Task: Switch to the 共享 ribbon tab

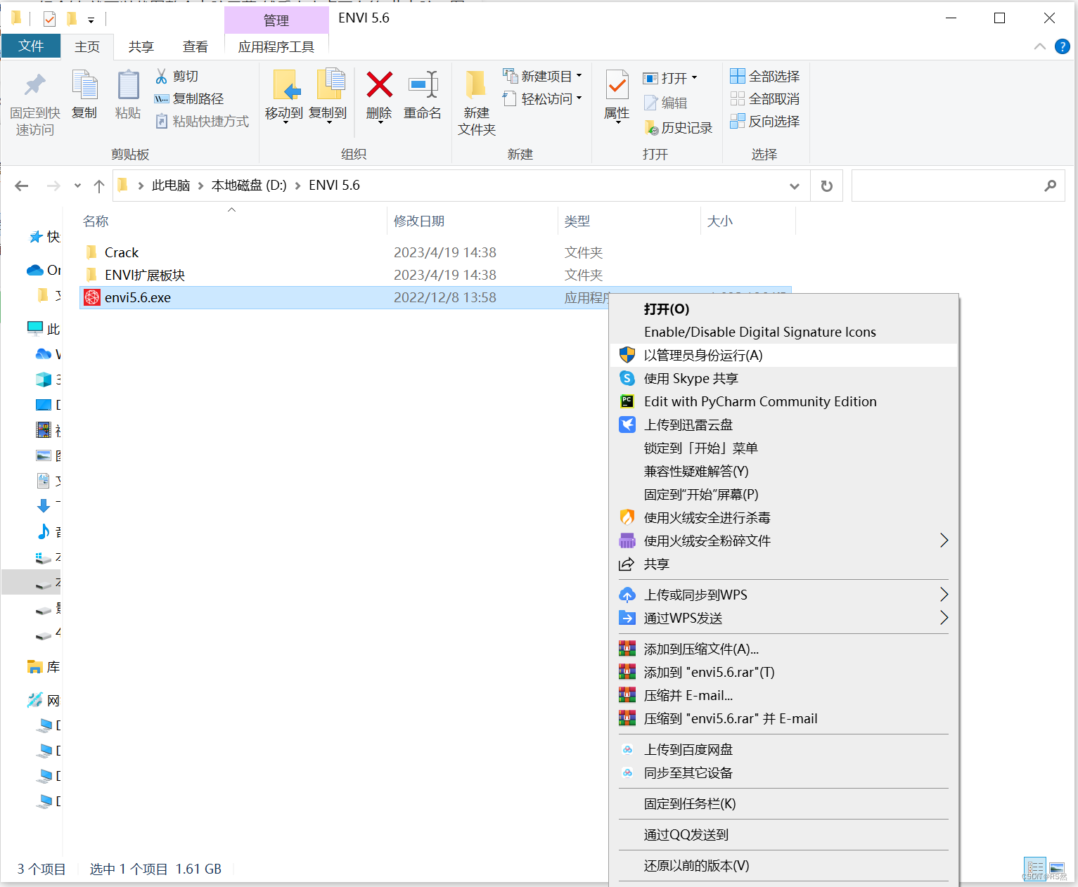Action: (141, 46)
